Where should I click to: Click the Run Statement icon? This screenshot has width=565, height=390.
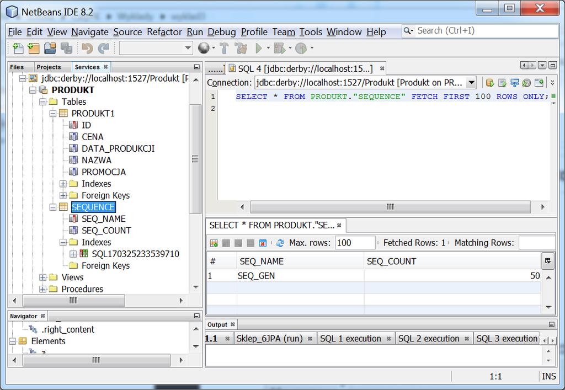coord(502,83)
